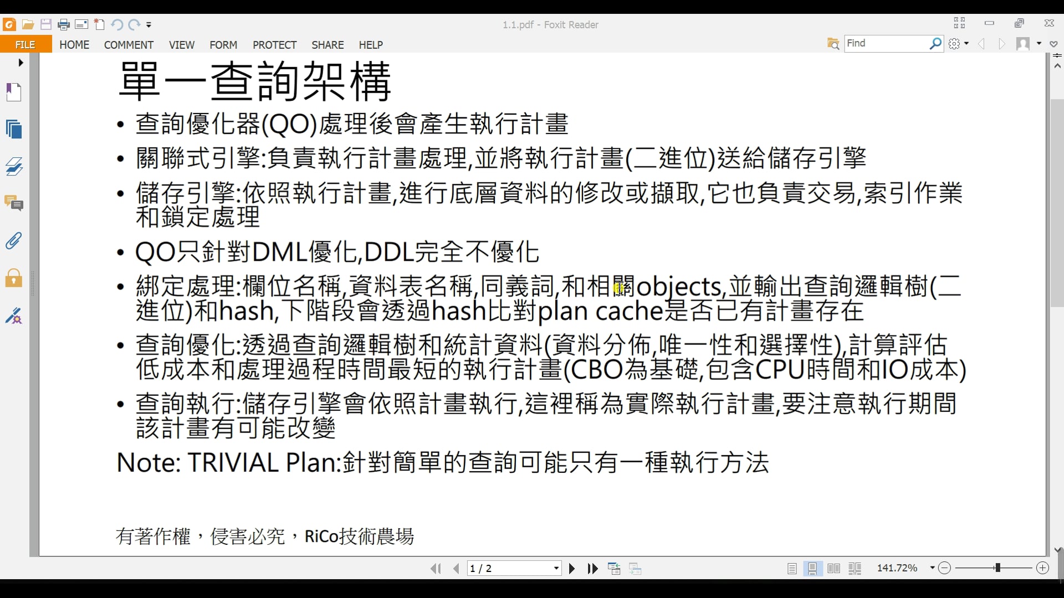Open the Layers panel in sidebar

pyautogui.click(x=14, y=166)
